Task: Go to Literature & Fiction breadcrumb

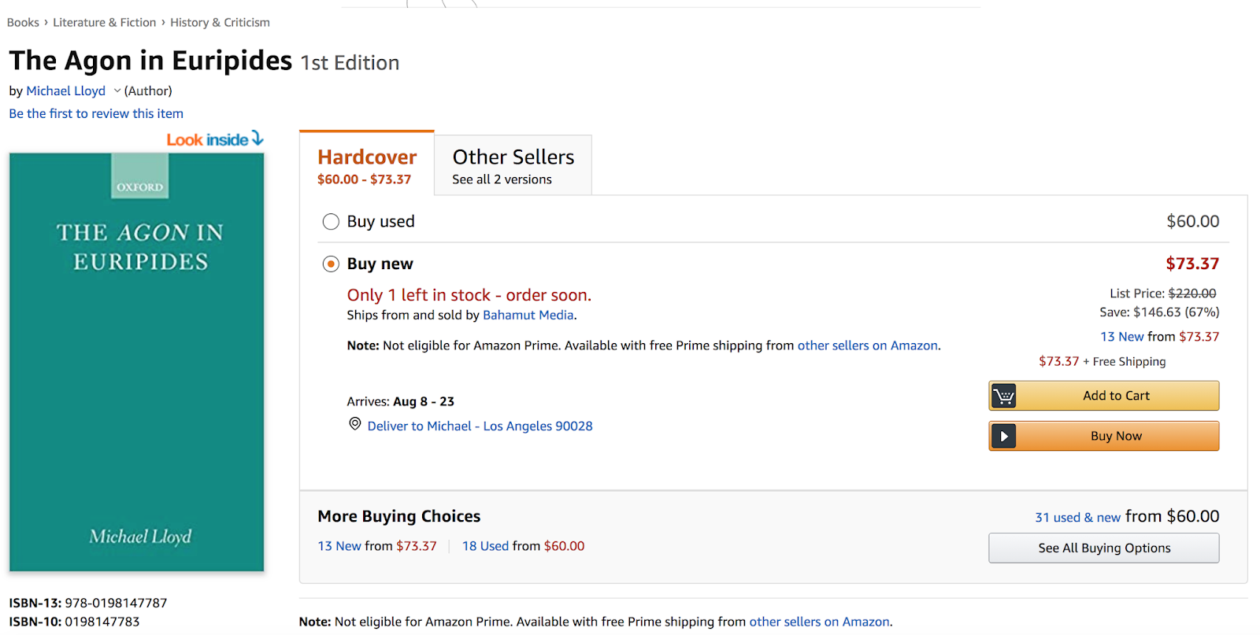Action: click(x=105, y=23)
